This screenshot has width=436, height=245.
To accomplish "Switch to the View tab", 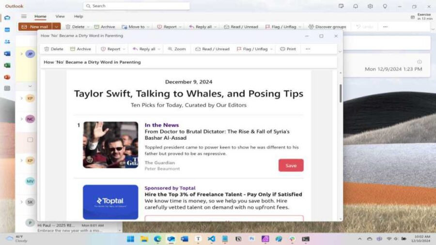I will pos(60,16).
